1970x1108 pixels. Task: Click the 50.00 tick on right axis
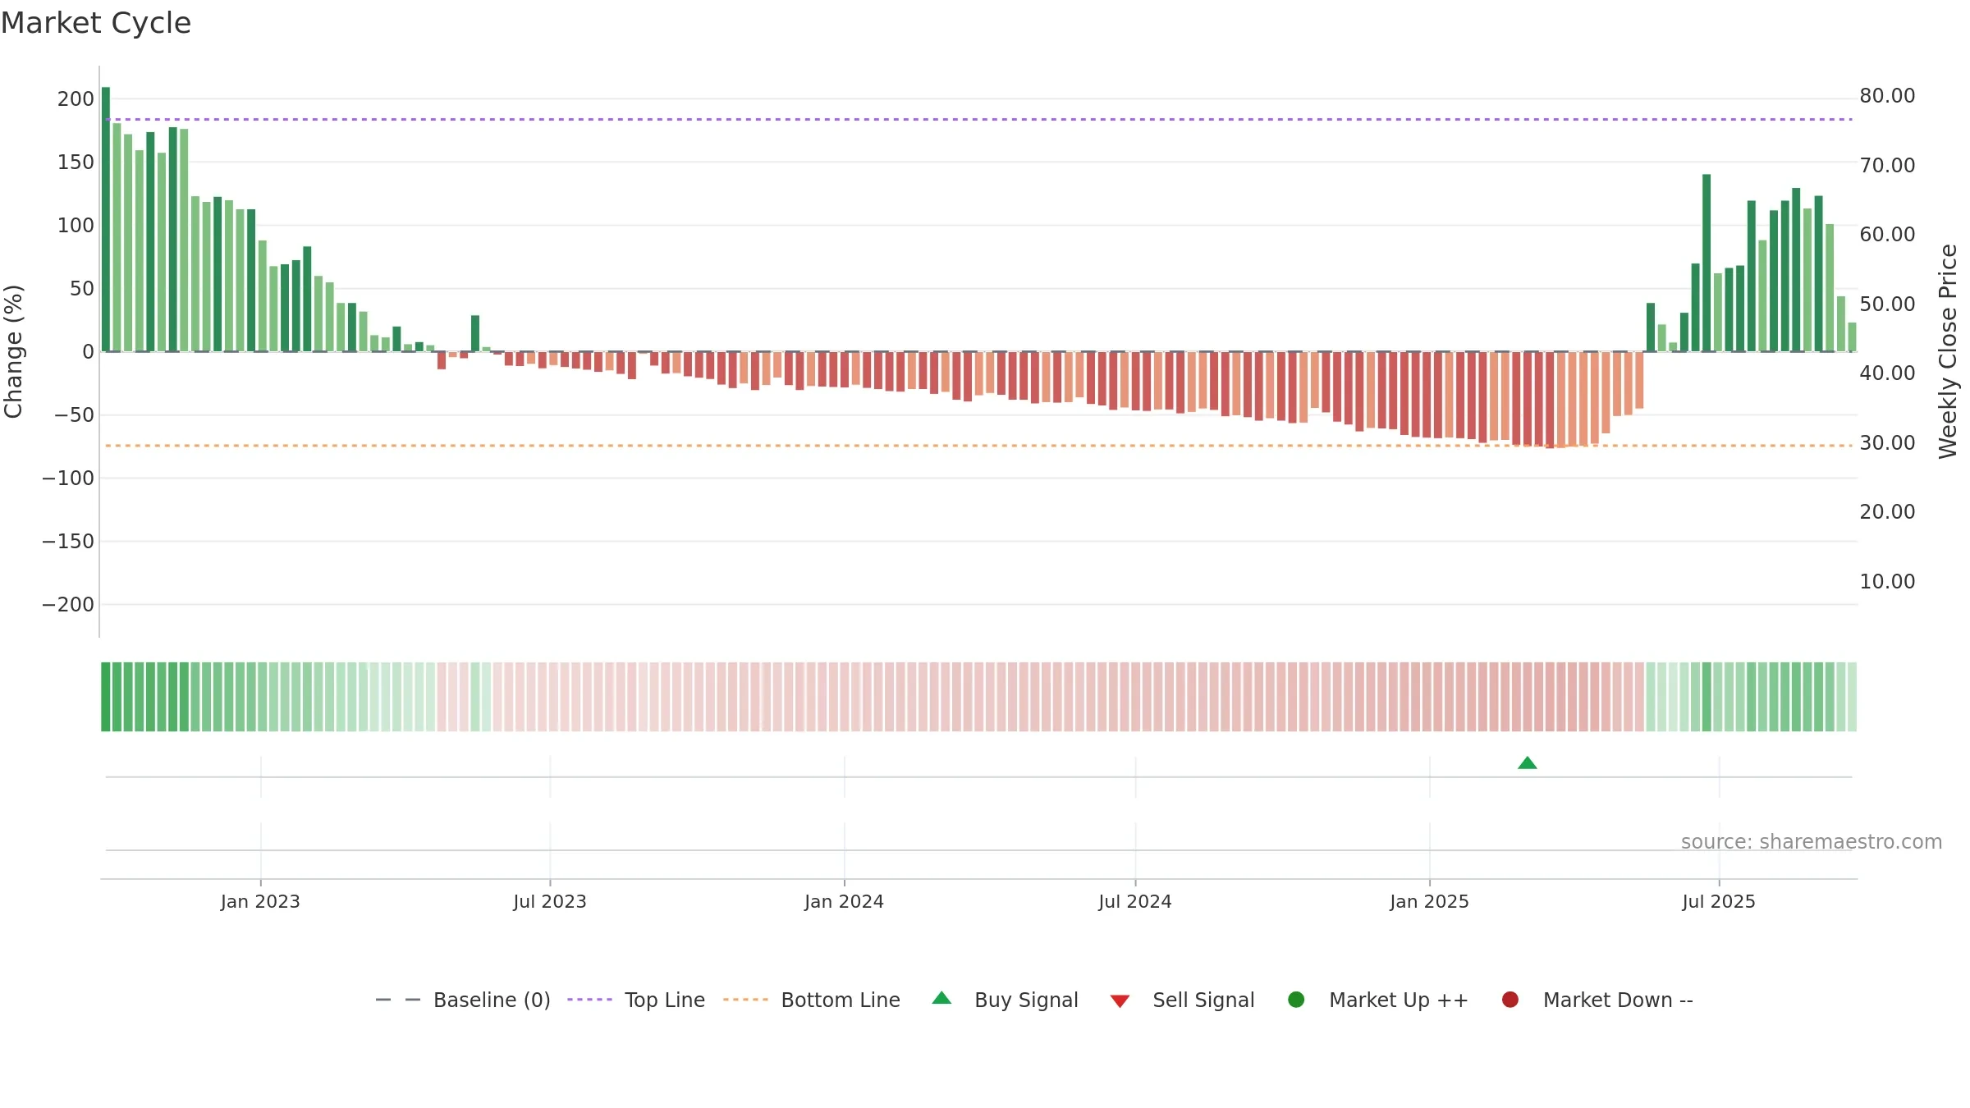1887,304
